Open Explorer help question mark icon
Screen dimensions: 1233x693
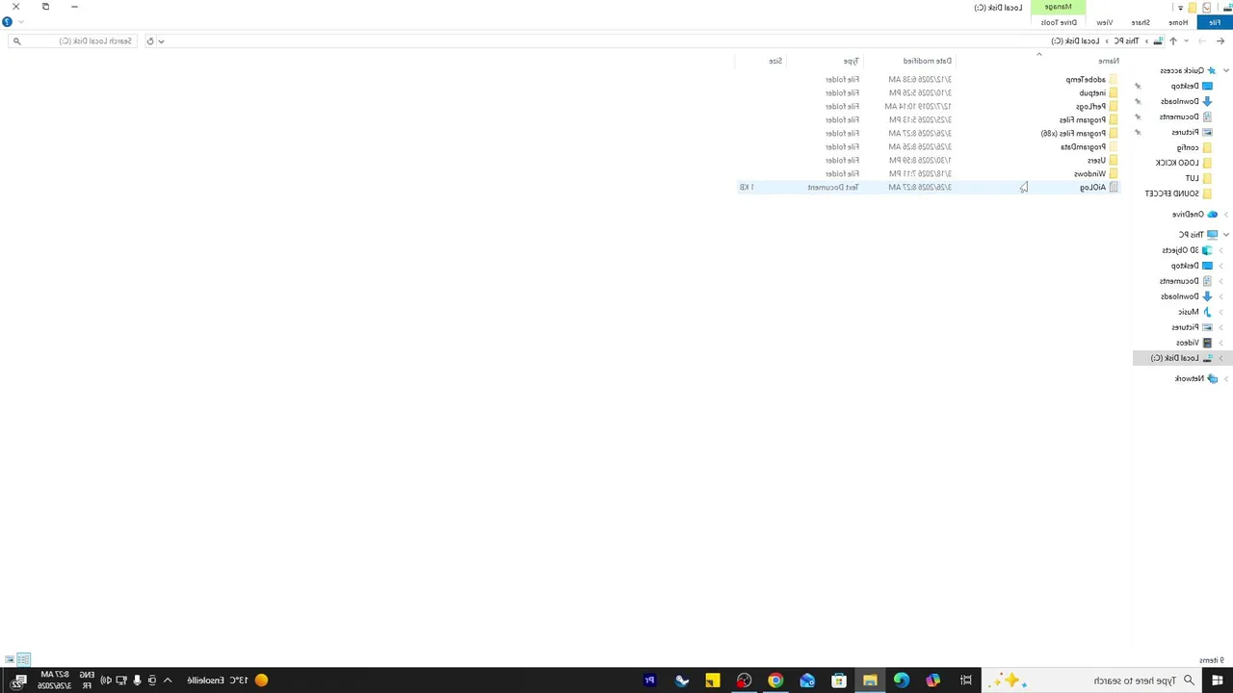pos(8,22)
